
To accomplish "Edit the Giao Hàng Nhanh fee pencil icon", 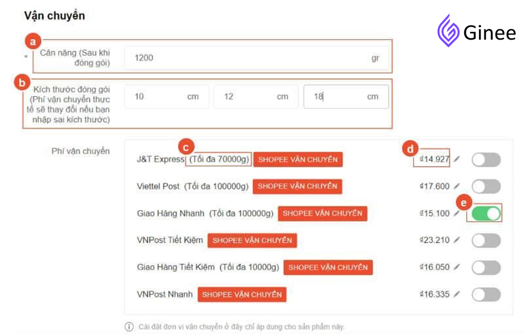I will (x=457, y=213).
